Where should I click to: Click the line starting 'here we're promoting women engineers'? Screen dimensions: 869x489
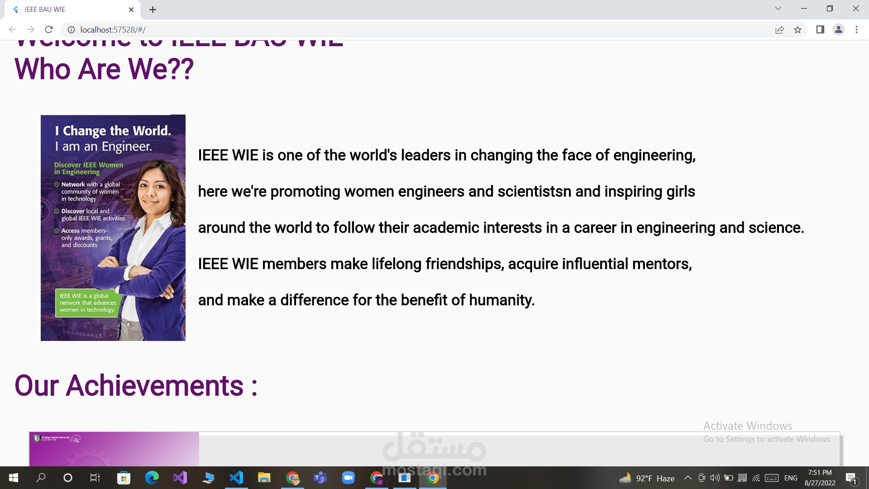[x=447, y=192]
